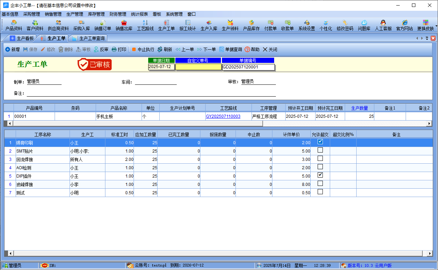Click the 自定义单号 input field
Viewport: 438px width, 270px height.
[198, 67]
